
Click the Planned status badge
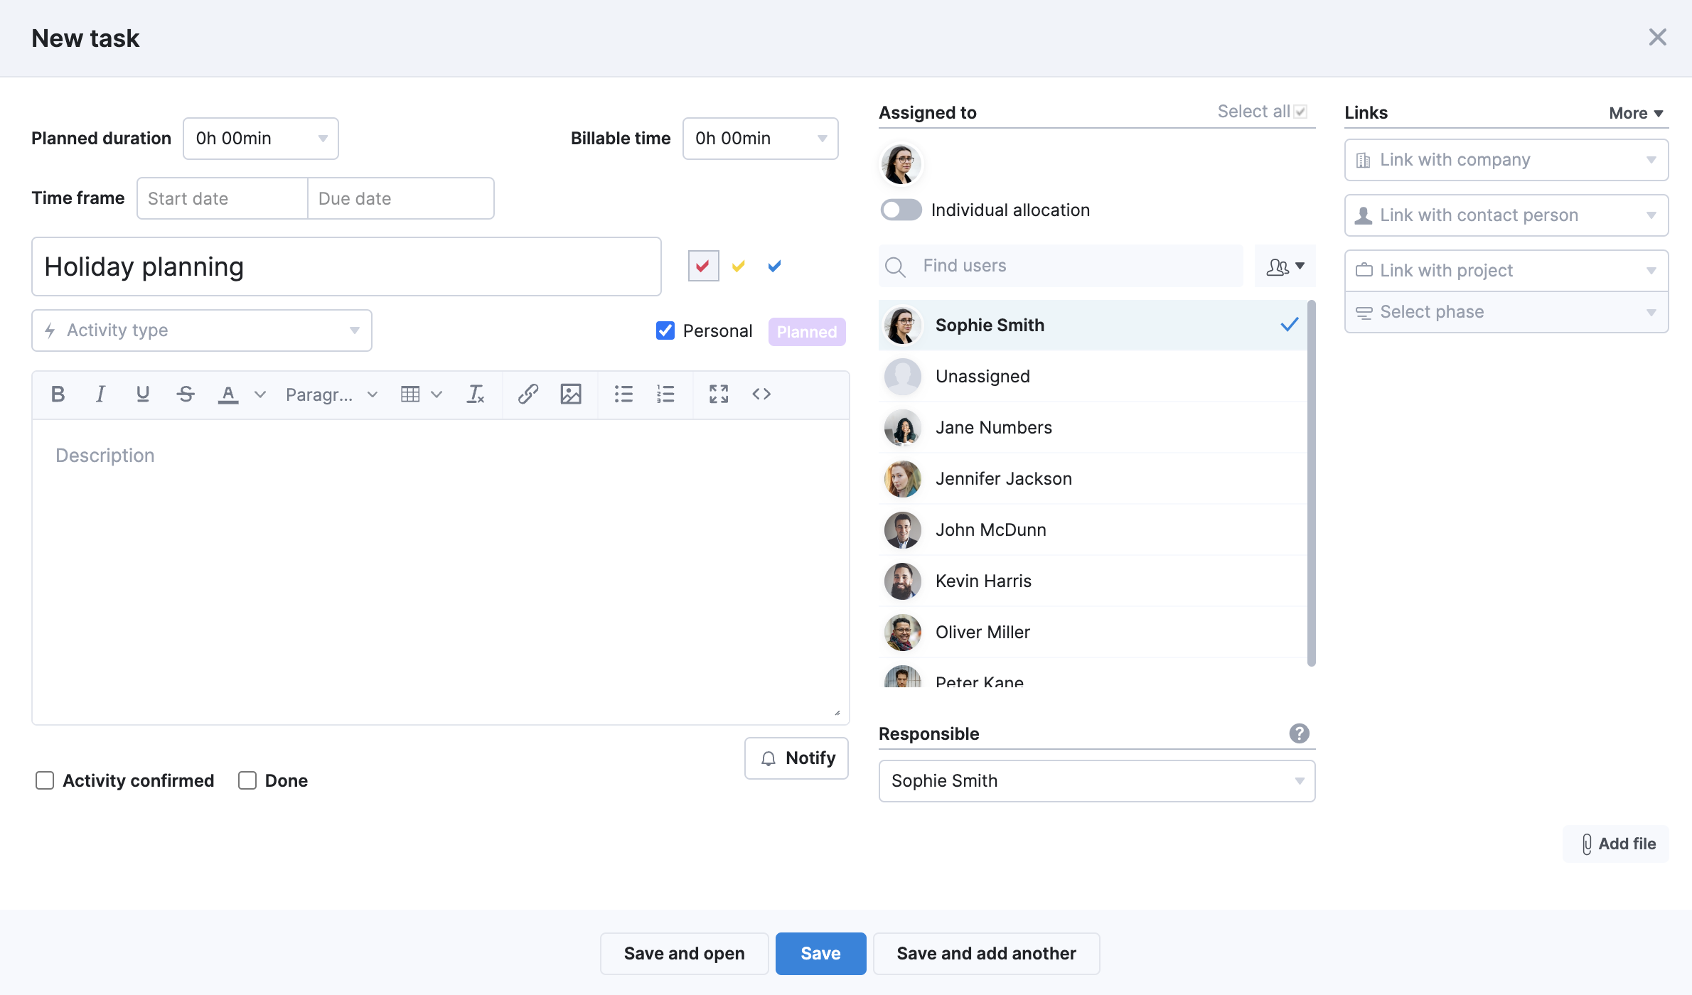(x=807, y=332)
